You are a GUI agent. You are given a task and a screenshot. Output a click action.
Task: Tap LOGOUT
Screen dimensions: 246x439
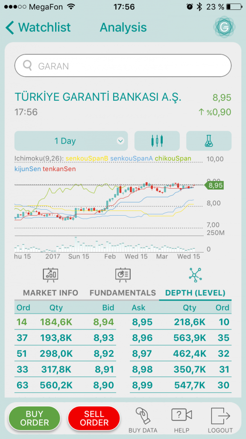220,420
